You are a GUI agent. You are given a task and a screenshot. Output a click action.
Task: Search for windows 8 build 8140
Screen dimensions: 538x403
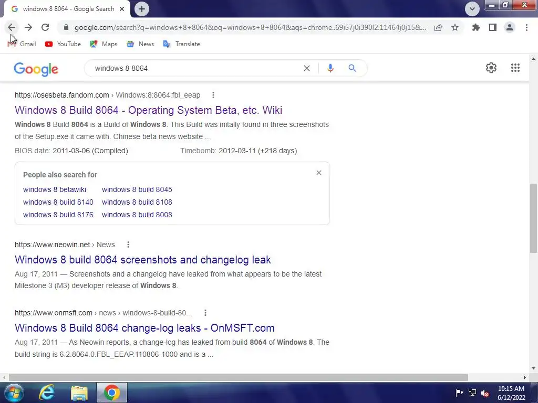pyautogui.click(x=58, y=202)
